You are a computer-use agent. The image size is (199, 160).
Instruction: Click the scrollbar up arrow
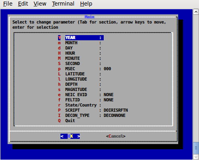pyautogui.click(x=196, y=12)
